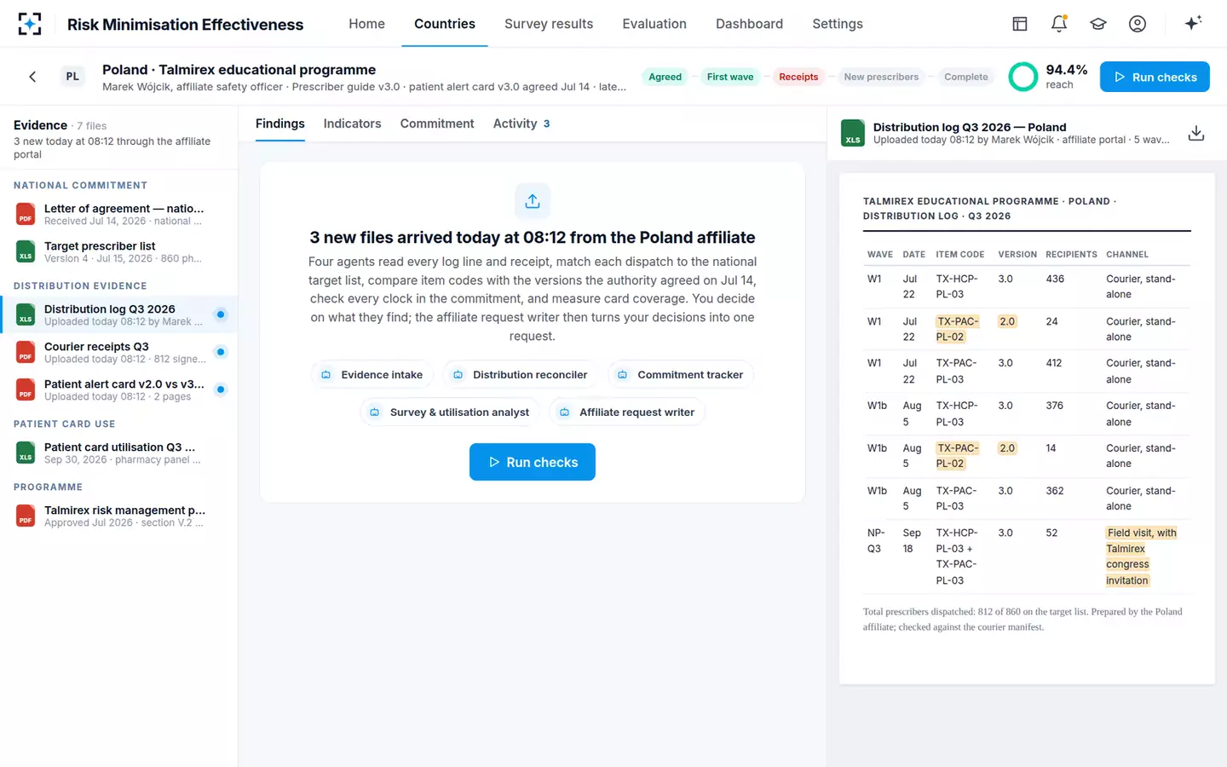The width and height of the screenshot is (1227, 767).
Task: Open Talmirex risk management plan file
Action: (x=118, y=516)
